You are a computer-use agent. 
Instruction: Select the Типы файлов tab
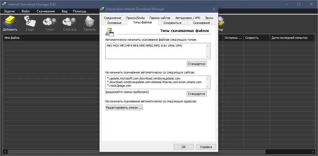point(143,23)
